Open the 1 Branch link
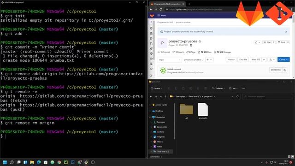Screen dimensions: 295x166 [x=178, y=52]
